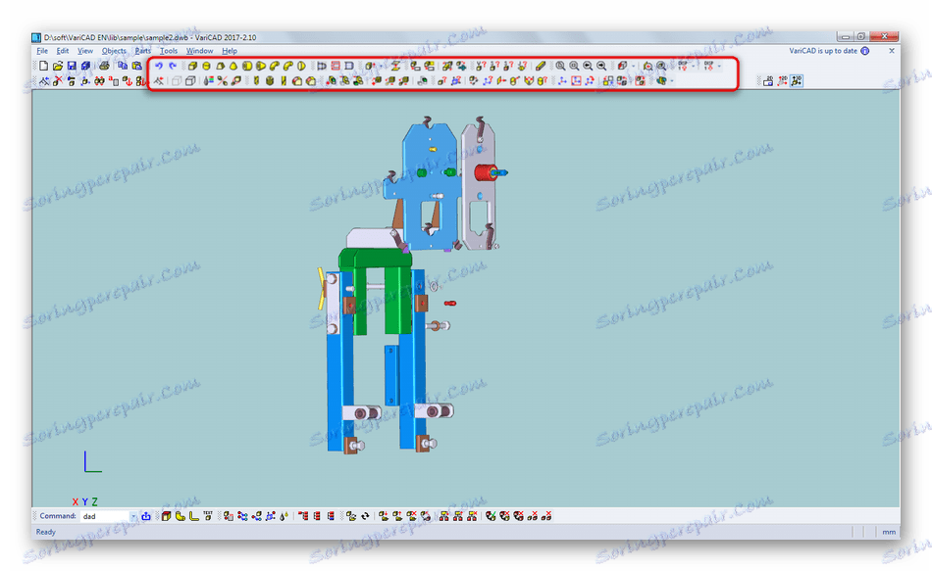Click the red X delete object icon
Image resolution: width=932 pixels, height=571 pixels.
pyautogui.click(x=58, y=80)
